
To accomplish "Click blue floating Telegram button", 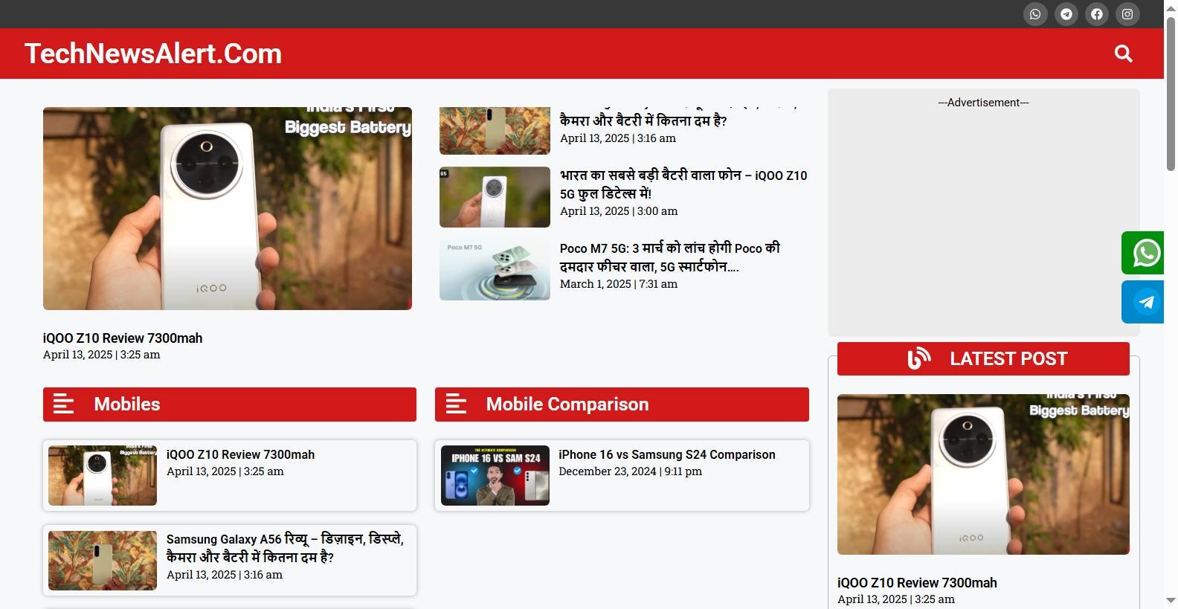I will coord(1145,302).
